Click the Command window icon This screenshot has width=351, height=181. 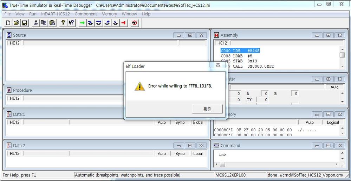216,145
